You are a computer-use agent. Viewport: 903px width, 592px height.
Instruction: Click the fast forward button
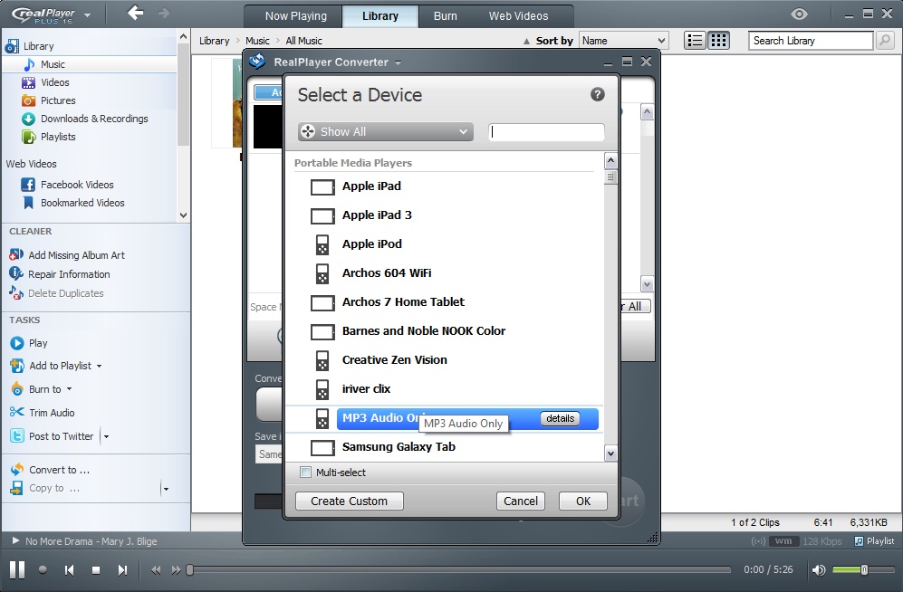coord(176,570)
